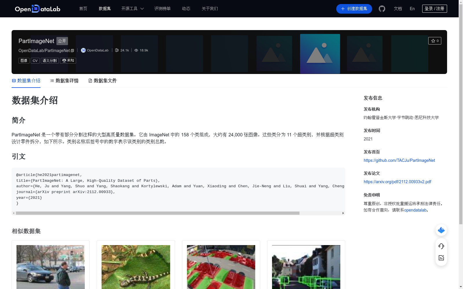
Task: Open the github.com/TACJu/PartImageNet link
Action: (399, 160)
